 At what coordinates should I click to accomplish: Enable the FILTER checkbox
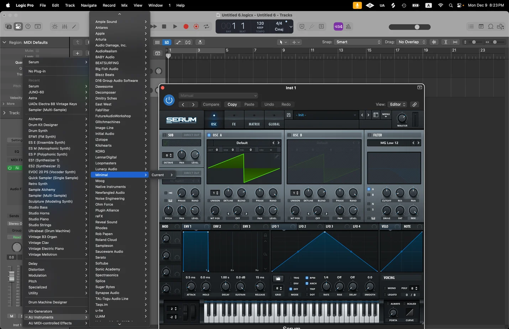(x=369, y=135)
